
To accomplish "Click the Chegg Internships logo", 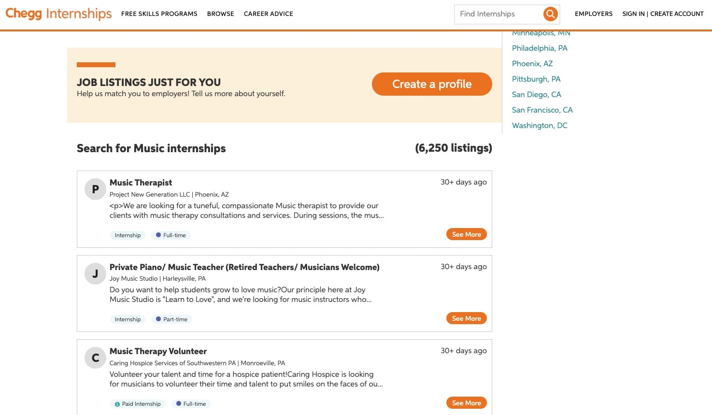I will [x=58, y=13].
